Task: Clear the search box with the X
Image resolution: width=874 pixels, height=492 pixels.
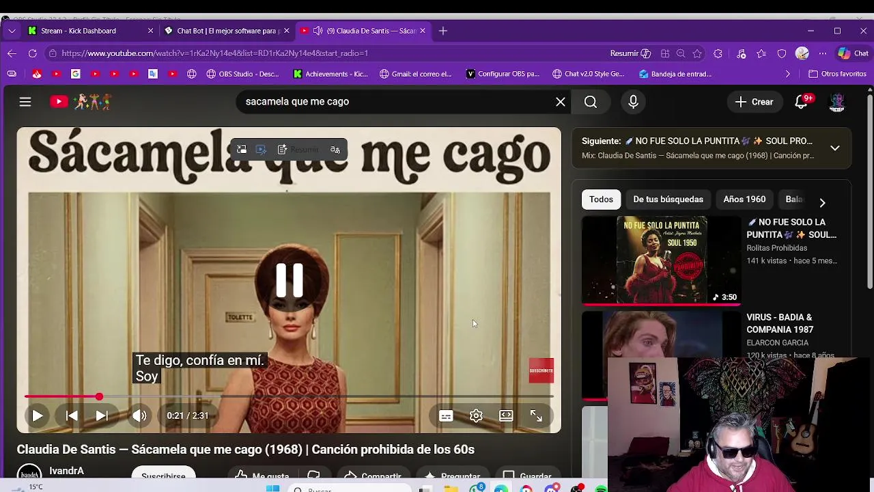Action: tap(561, 102)
